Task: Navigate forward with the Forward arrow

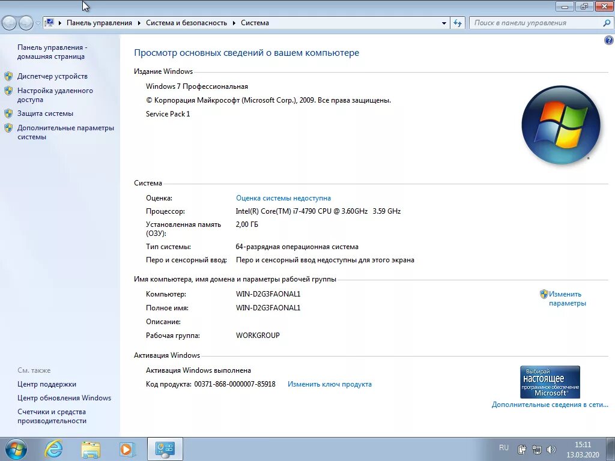Action: (26, 23)
